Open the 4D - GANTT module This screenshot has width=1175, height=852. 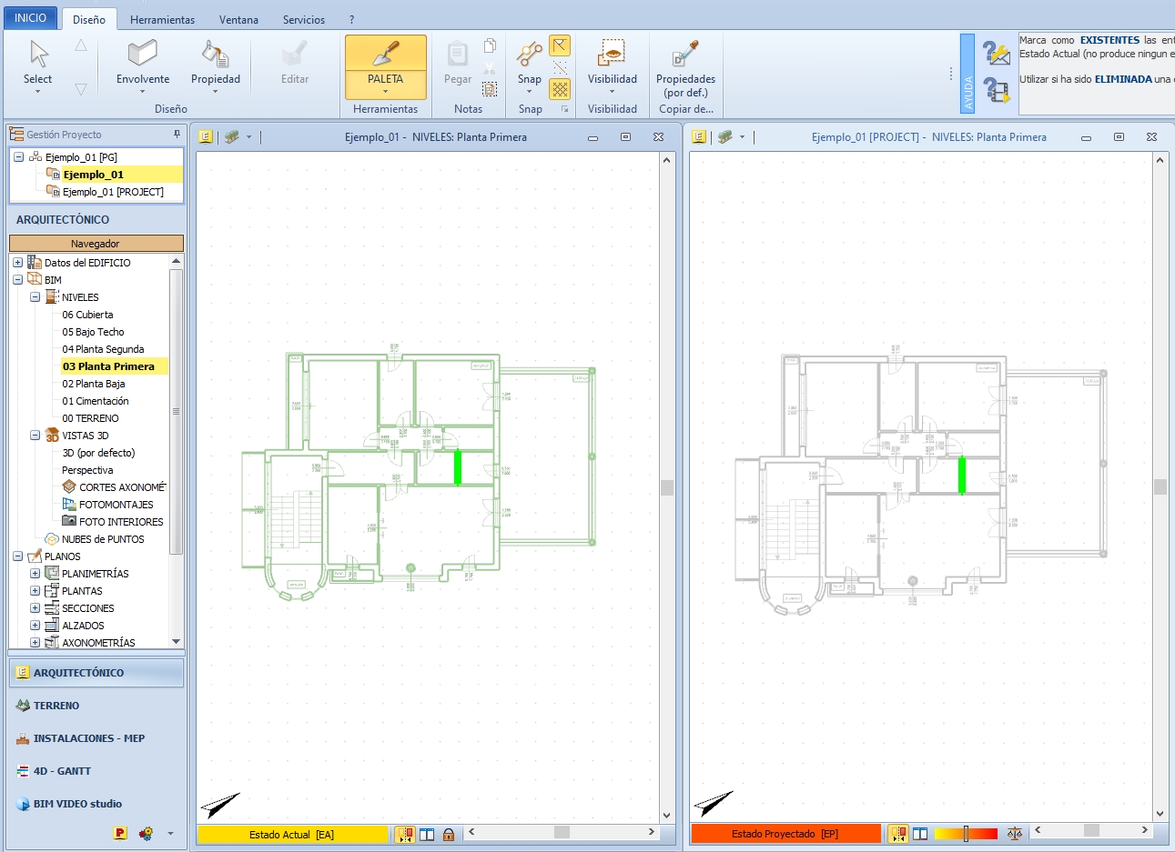96,771
